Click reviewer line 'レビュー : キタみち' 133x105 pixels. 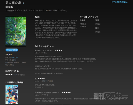(x=41, y=95)
